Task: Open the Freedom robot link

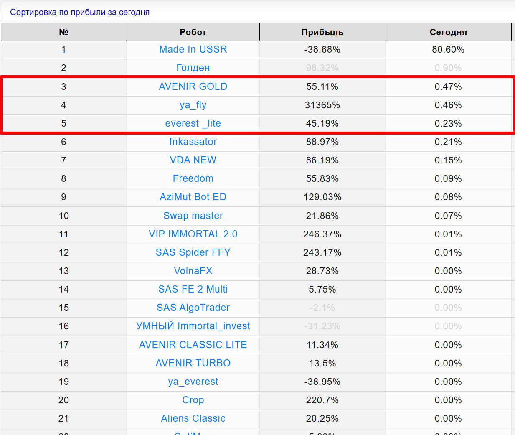Action: tap(193, 178)
